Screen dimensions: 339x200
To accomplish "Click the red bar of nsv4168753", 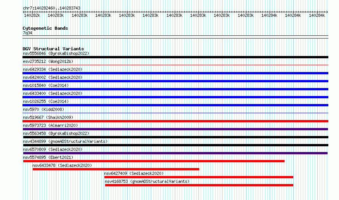I will (199, 185).
